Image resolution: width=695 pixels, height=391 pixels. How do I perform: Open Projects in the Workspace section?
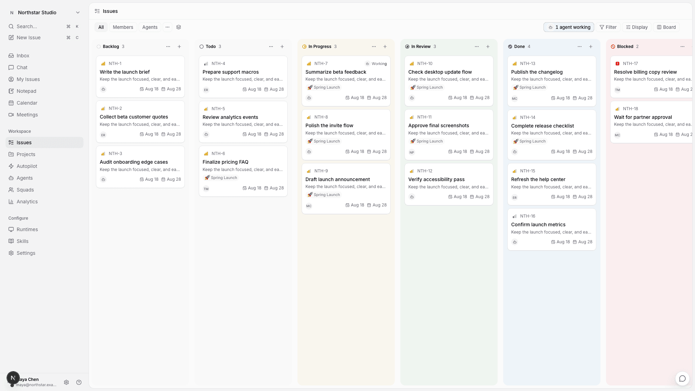click(x=44, y=154)
